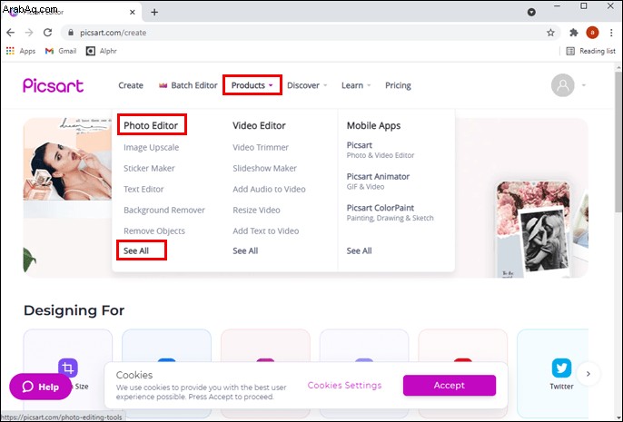Viewport: 623px width, 422px height.
Task: Open the Create nav item
Action: (x=131, y=85)
